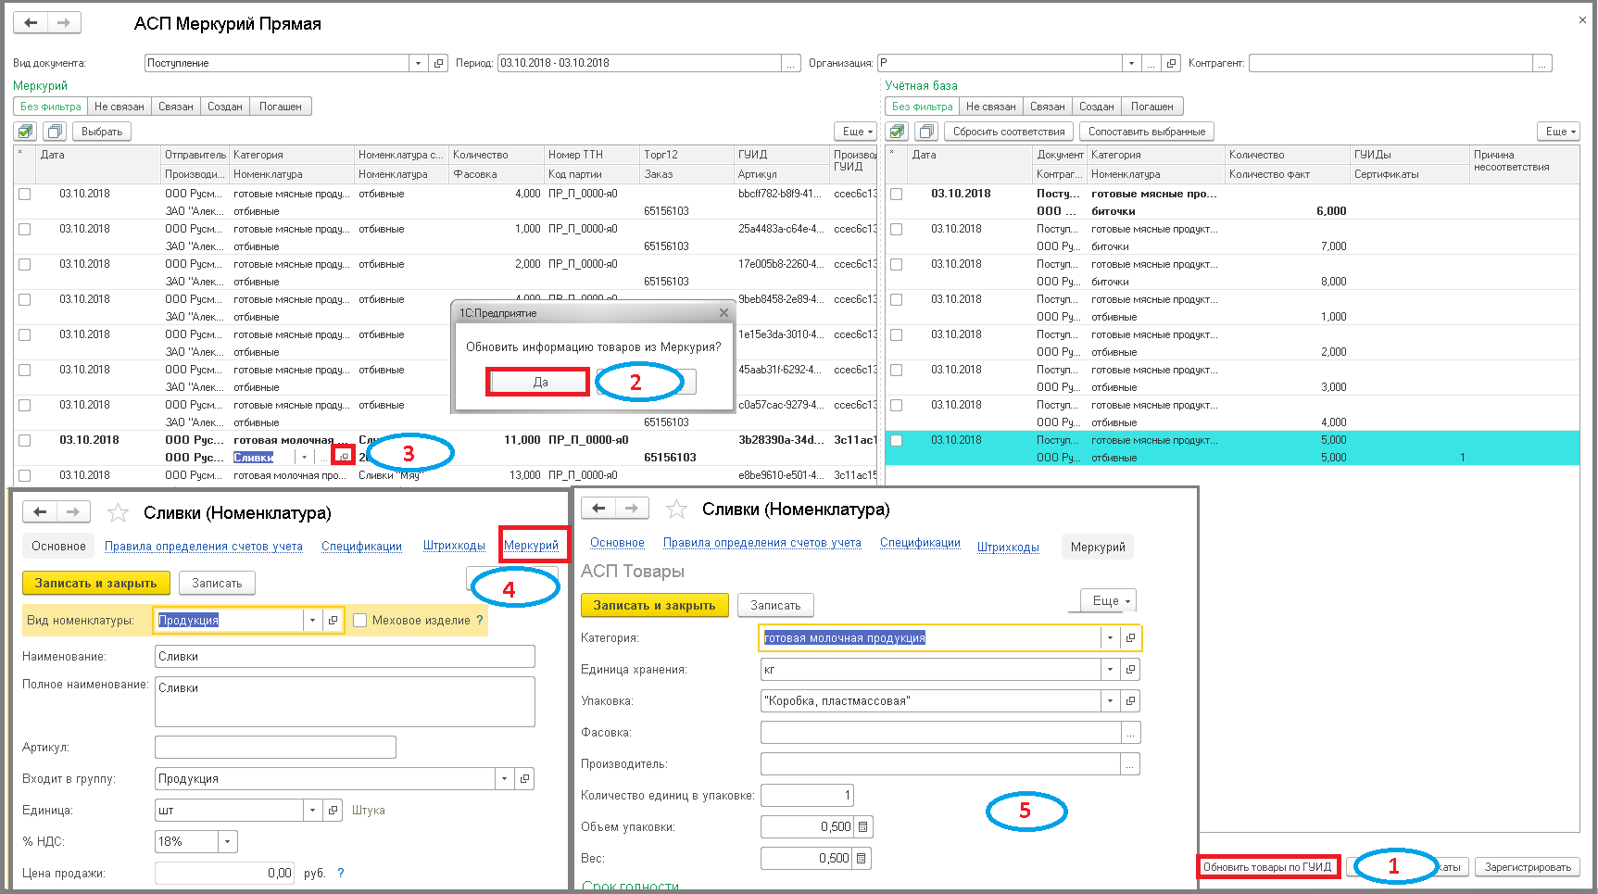Open period chooser ellipsis button
The image size is (1598, 894).
791,63
